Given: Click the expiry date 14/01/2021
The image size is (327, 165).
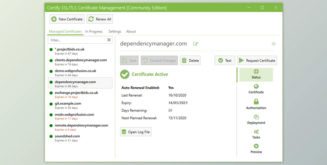Looking at the screenshot, I should [178, 103].
